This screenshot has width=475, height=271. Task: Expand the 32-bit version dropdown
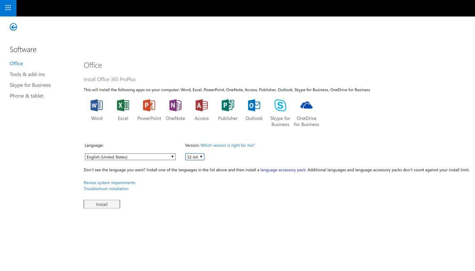[201, 156]
